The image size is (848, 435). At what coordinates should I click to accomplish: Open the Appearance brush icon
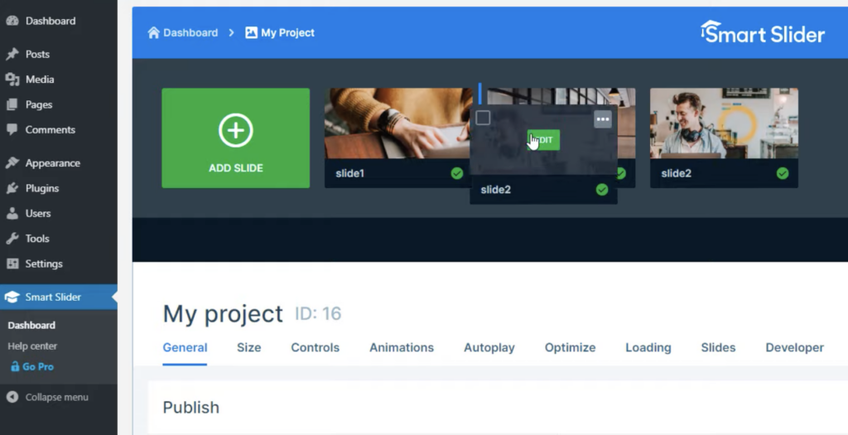click(12, 163)
